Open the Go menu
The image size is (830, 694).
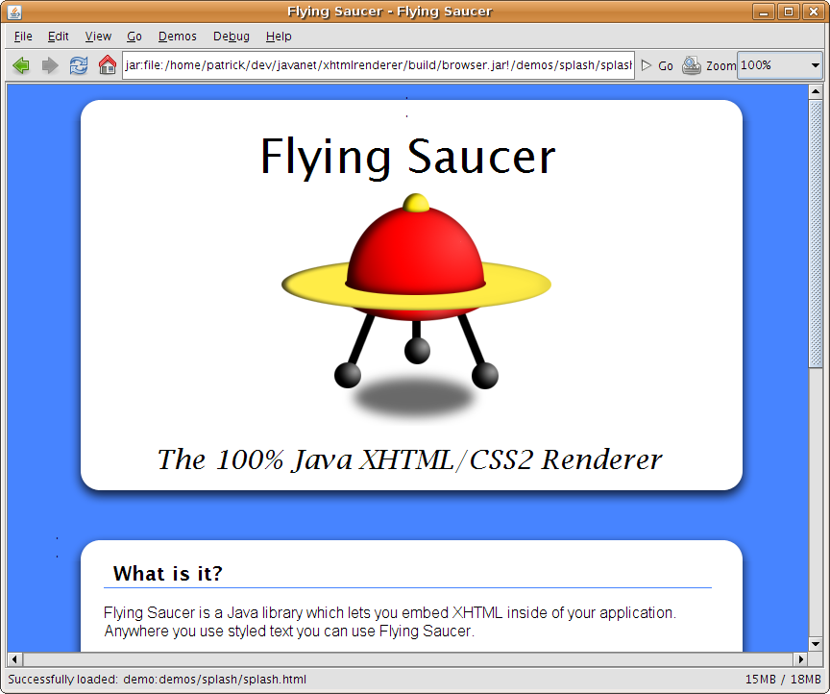(x=134, y=36)
